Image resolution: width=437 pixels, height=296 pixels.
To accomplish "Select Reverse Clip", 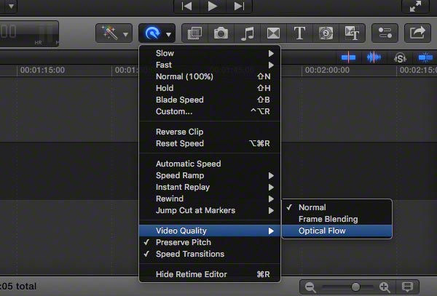I will click(210, 132).
